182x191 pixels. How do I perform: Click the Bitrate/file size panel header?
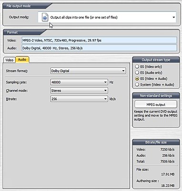click(x=156, y=142)
